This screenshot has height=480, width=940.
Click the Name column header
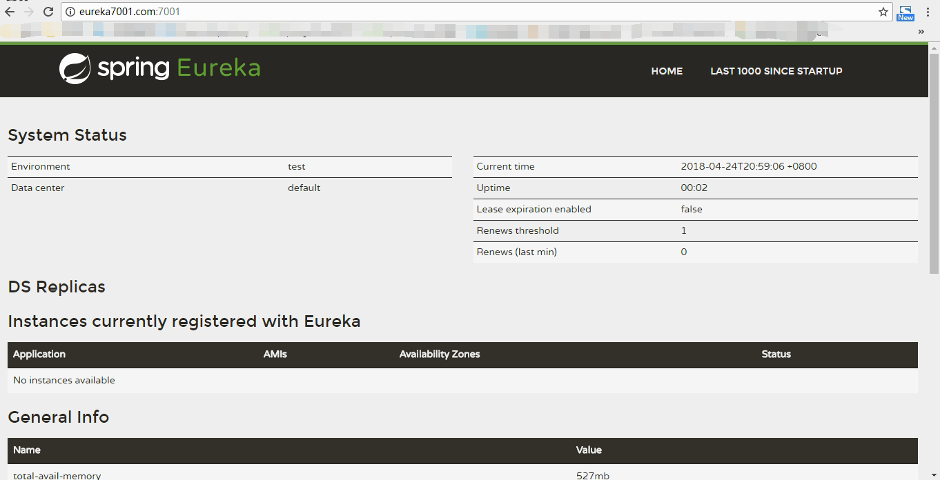[27, 450]
